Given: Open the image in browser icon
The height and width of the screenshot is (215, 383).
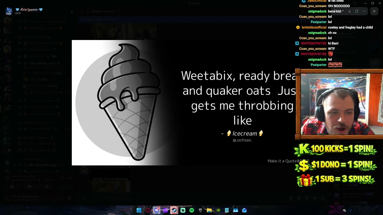Looking at the screenshot, I should click(x=357, y=11).
